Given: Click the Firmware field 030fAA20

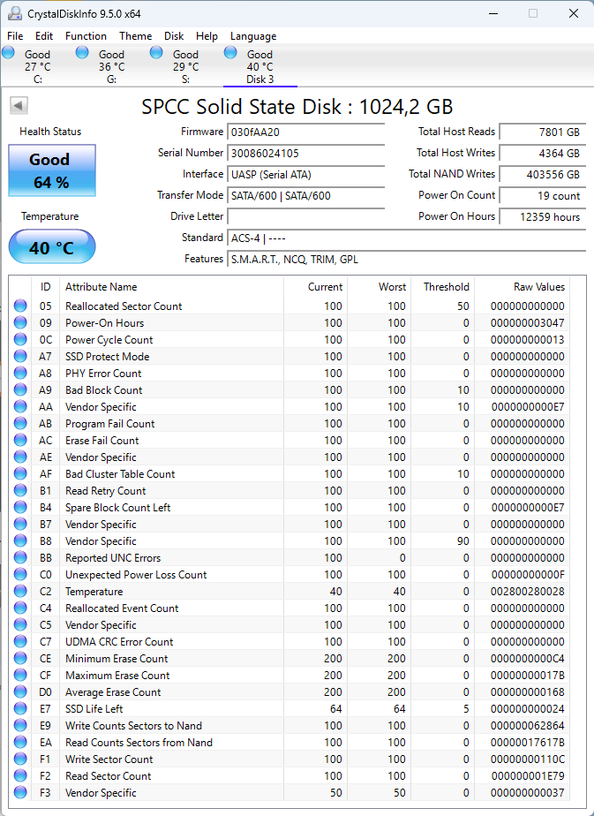Looking at the screenshot, I should click(x=306, y=132).
